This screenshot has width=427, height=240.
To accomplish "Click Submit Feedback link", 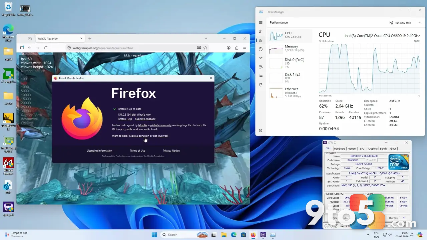I will click(x=145, y=119).
